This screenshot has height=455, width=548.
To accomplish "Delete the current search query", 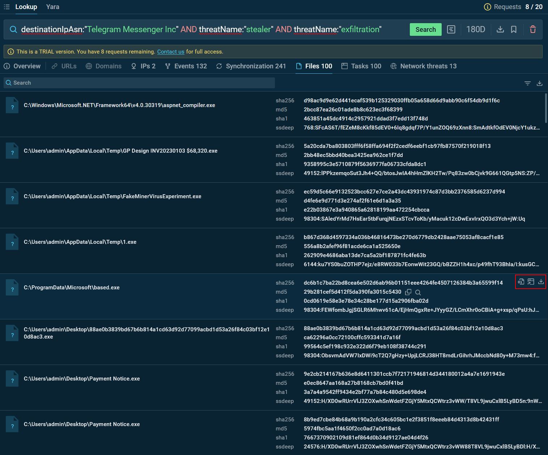I will pyautogui.click(x=533, y=29).
